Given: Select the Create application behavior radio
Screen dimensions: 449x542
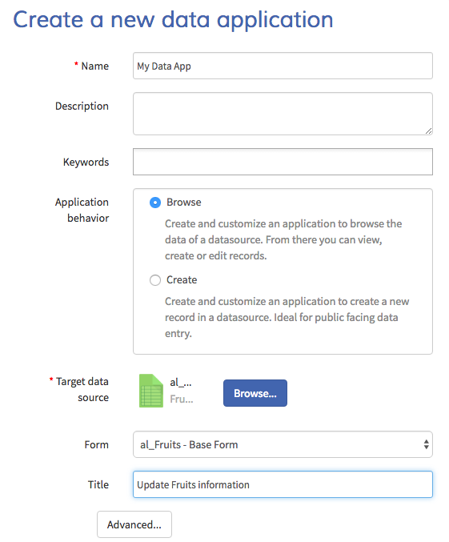Looking at the screenshot, I should pos(155,280).
